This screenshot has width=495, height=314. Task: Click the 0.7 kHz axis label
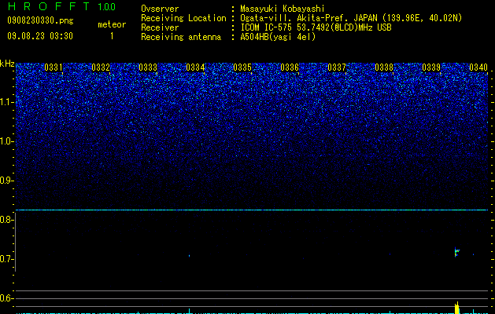click(x=6, y=259)
